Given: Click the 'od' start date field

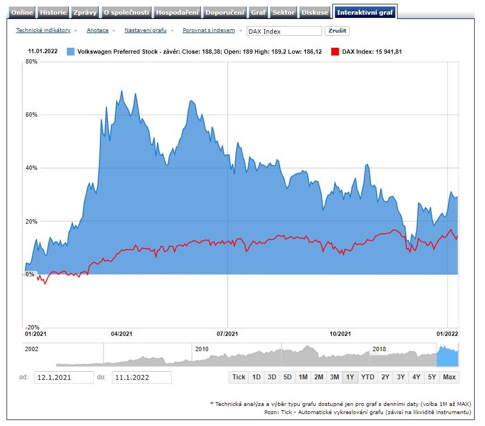Looking at the screenshot, I should click(64, 377).
